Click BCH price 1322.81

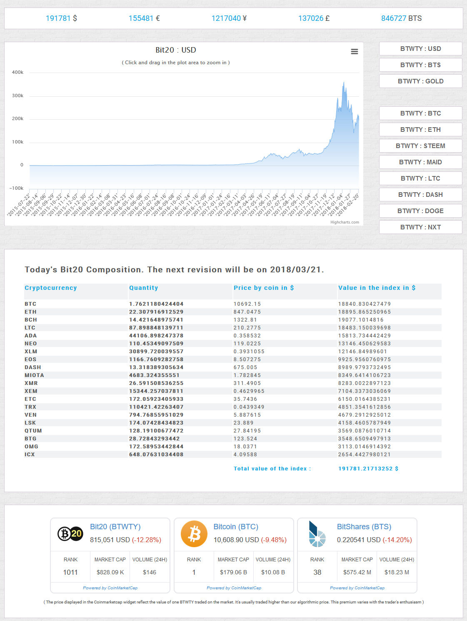pos(245,320)
